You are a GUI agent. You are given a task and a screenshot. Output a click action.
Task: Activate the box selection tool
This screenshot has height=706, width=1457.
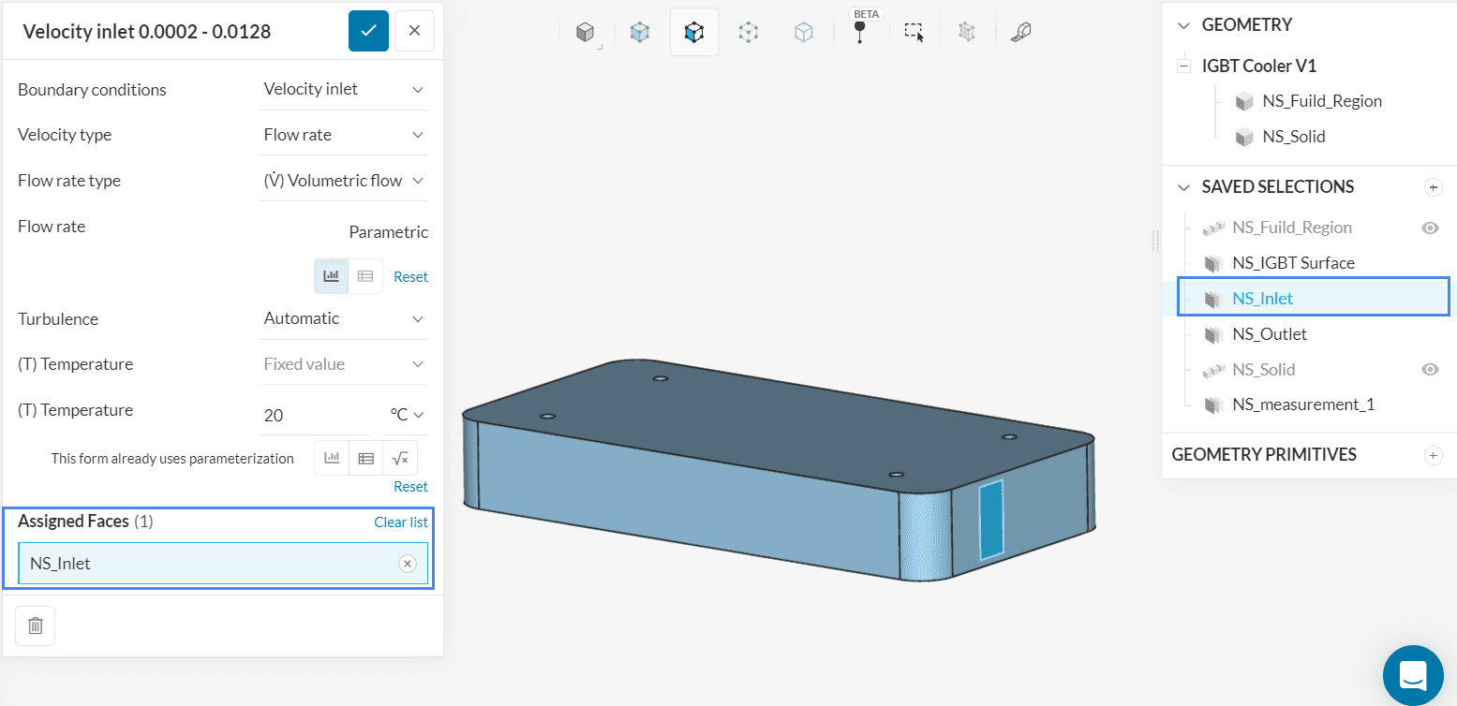point(914,32)
